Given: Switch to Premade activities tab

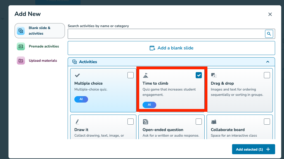Looking at the screenshot, I should click(40, 46).
